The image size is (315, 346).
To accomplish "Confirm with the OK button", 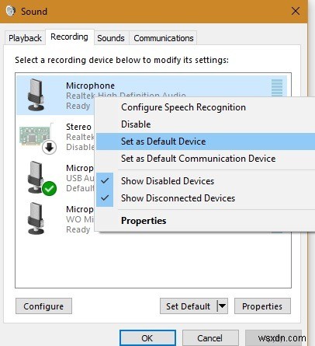I will click(147, 338).
